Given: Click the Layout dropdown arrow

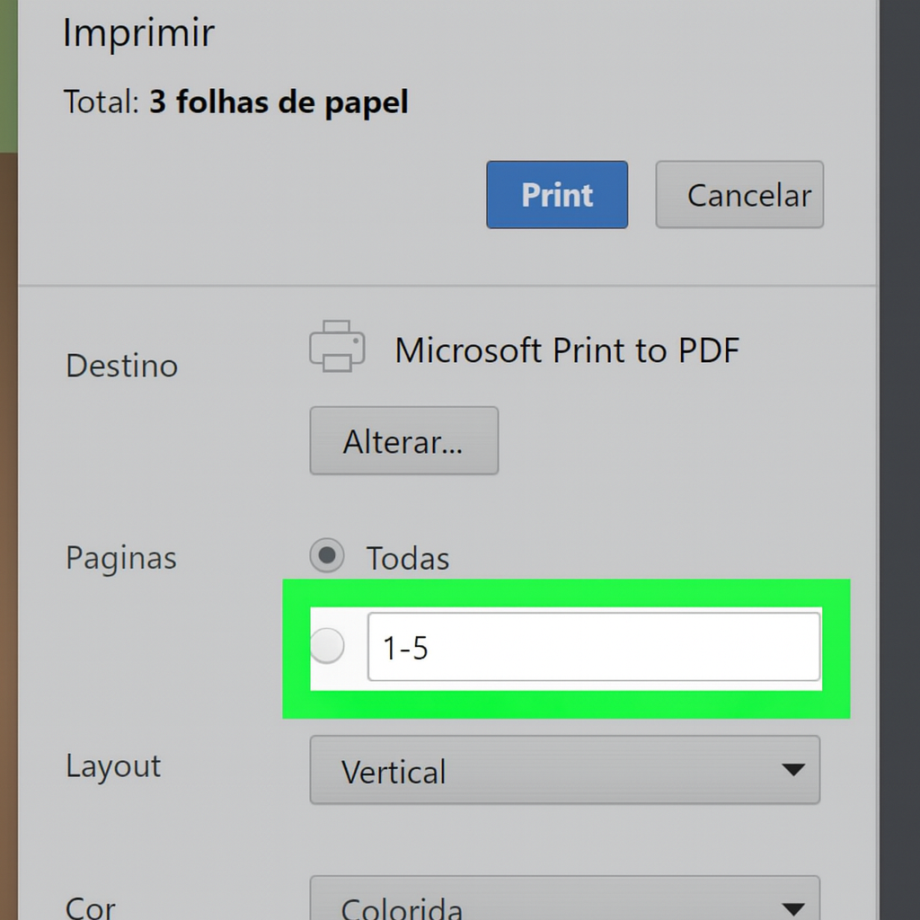Looking at the screenshot, I should pyautogui.click(x=794, y=770).
